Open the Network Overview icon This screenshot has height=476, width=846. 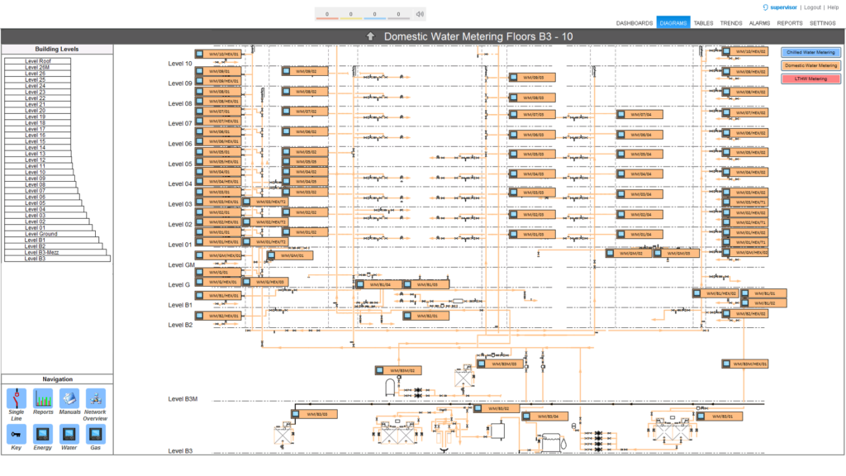[x=95, y=397]
